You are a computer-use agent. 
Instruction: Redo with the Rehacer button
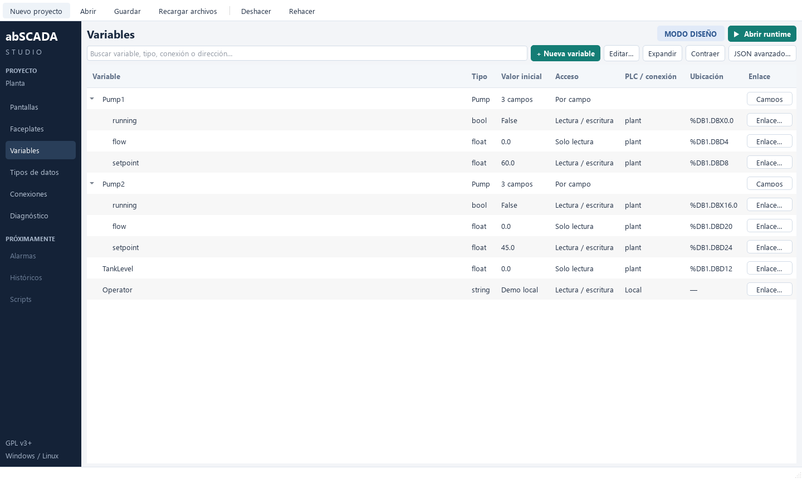coord(302,11)
